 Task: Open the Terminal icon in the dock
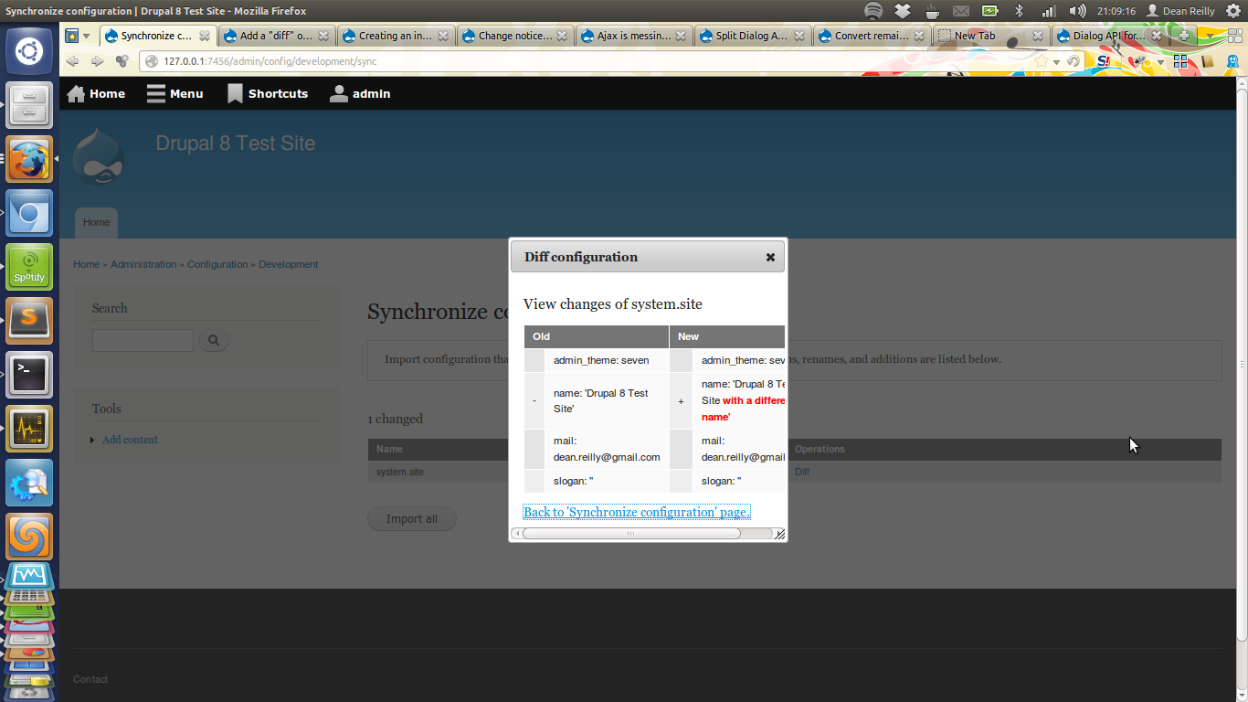click(x=29, y=375)
